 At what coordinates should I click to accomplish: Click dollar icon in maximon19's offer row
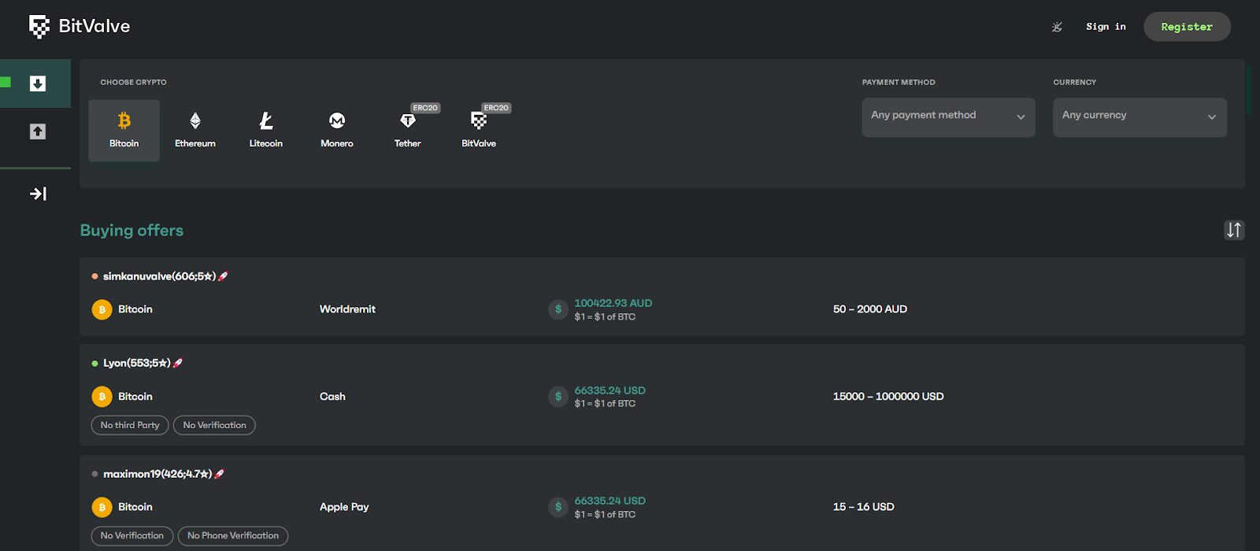coord(558,507)
